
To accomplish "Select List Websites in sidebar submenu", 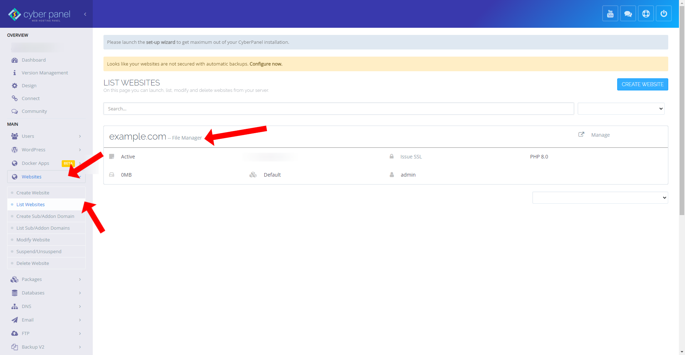I will [x=31, y=205].
